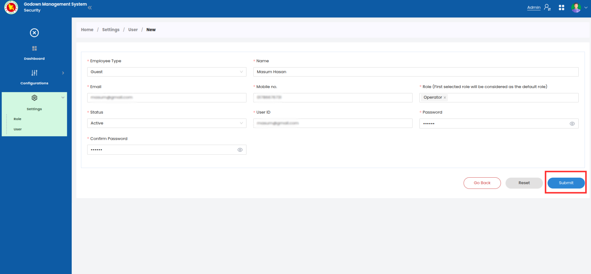Open the apps grid icon in header
This screenshot has height=274, width=591.
[561, 7]
